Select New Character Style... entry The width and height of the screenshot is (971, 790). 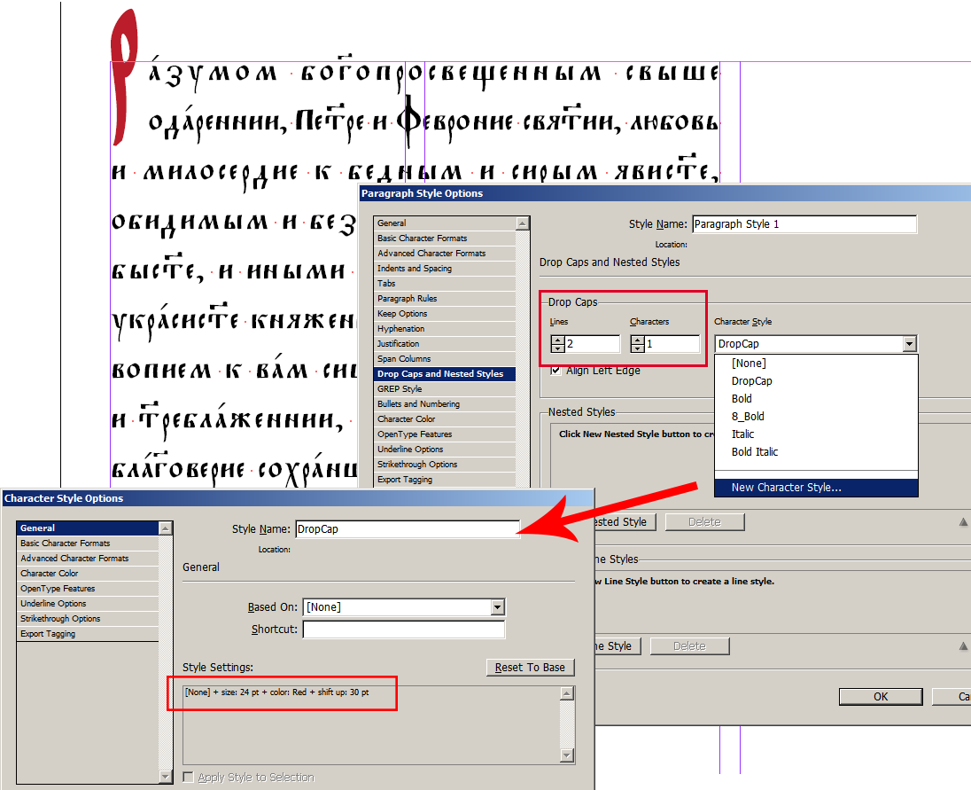tap(816, 488)
